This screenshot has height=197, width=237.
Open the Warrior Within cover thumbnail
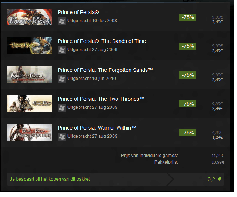30,133
